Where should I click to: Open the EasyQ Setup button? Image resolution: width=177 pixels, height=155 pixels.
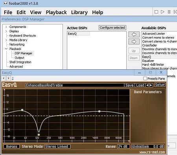(160, 85)
